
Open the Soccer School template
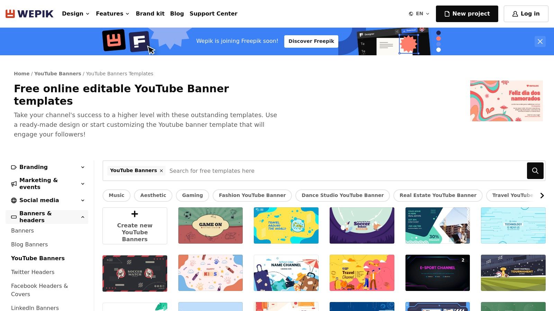pyautogui.click(x=362, y=225)
